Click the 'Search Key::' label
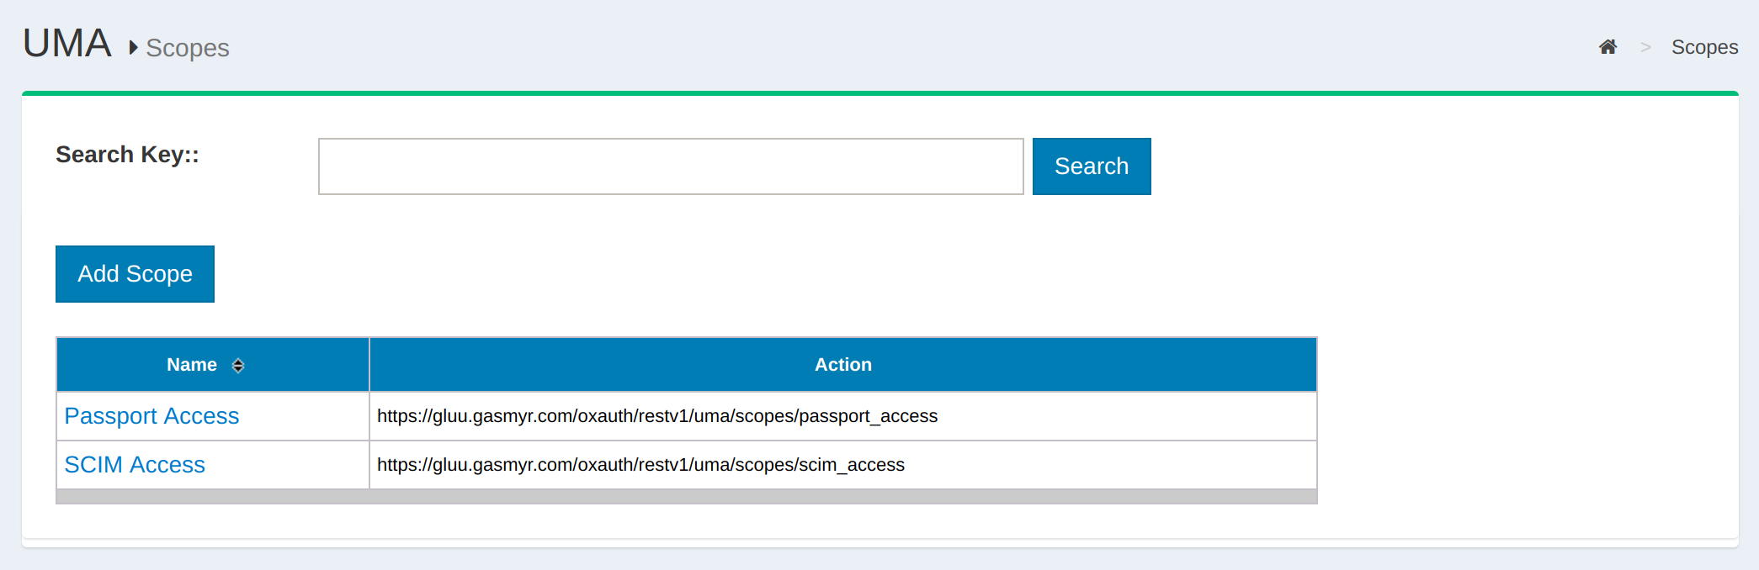The height and width of the screenshot is (570, 1759). pos(127,155)
